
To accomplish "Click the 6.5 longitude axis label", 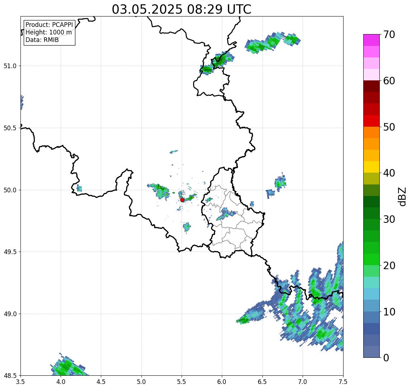I will [x=263, y=382].
